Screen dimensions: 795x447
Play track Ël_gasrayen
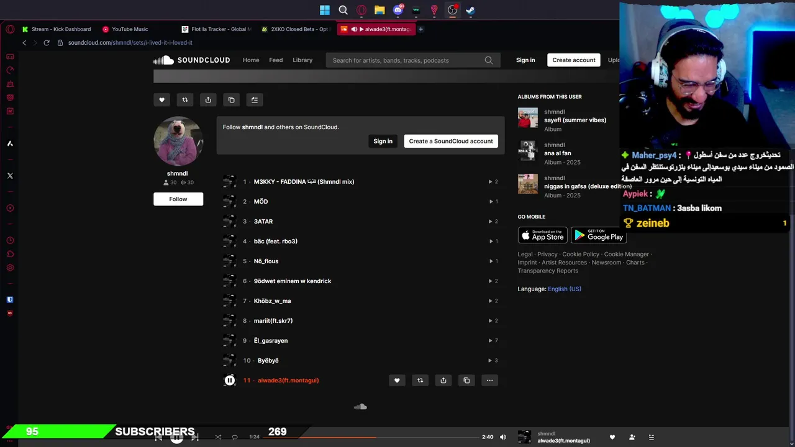tap(271, 340)
